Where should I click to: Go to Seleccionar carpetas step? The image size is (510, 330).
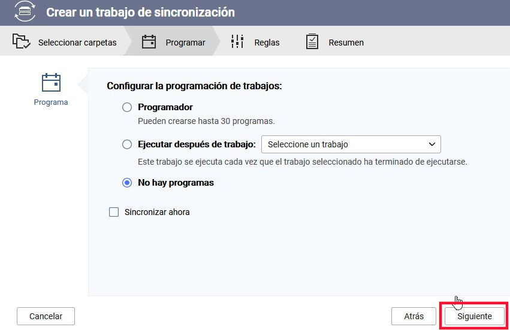[x=77, y=43]
